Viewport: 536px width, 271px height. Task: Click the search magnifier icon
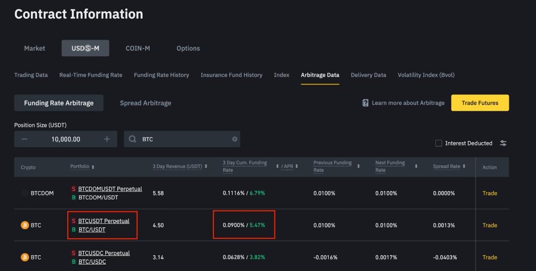[132, 139]
